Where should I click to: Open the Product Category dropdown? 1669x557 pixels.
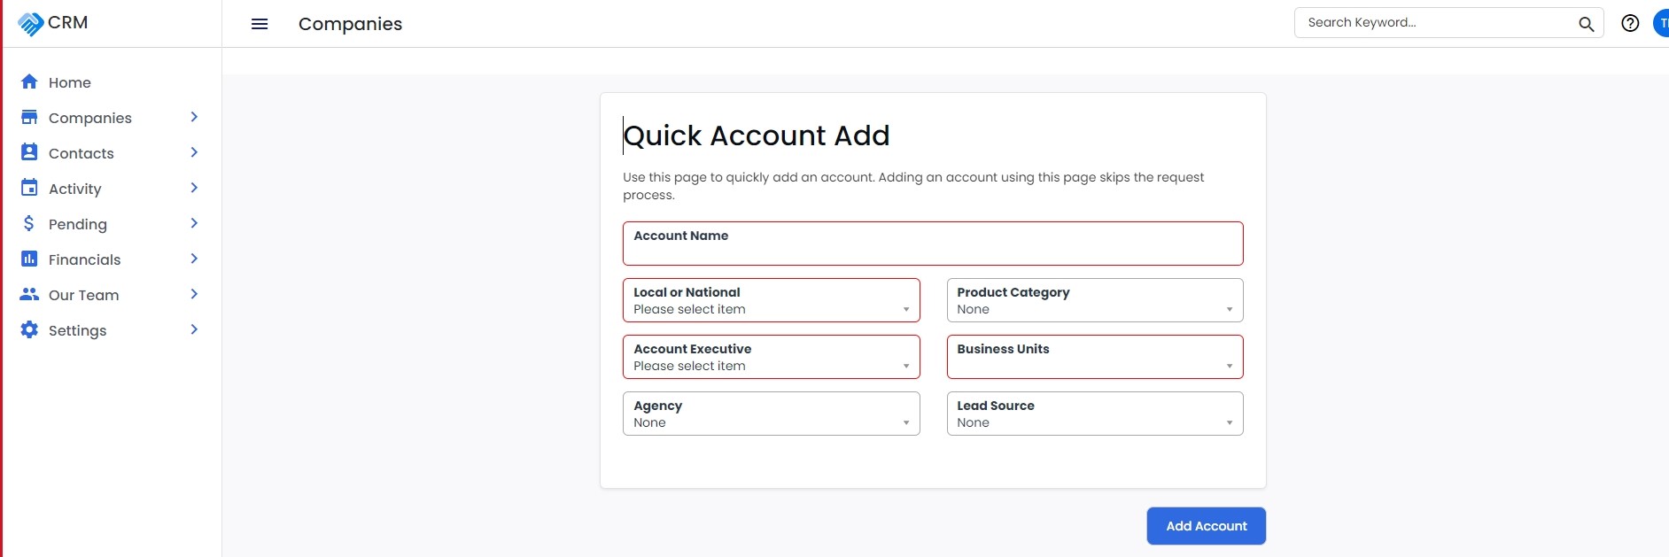[1095, 300]
